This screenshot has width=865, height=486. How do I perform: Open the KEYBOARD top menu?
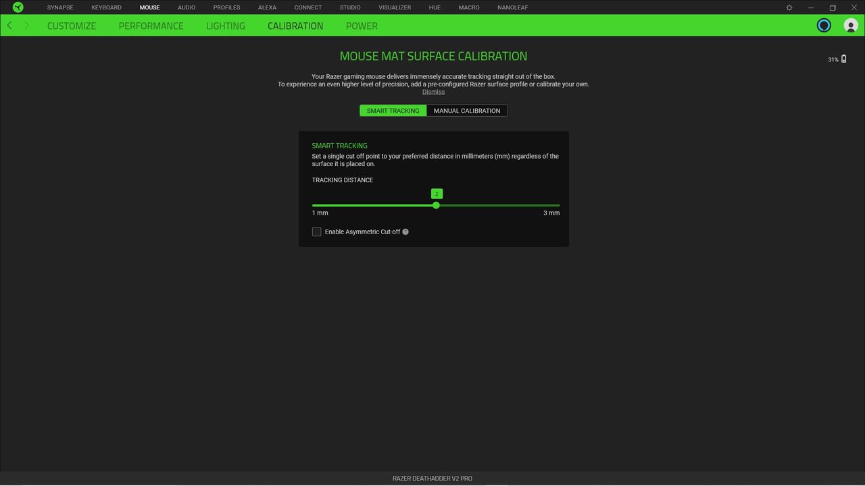click(x=107, y=7)
